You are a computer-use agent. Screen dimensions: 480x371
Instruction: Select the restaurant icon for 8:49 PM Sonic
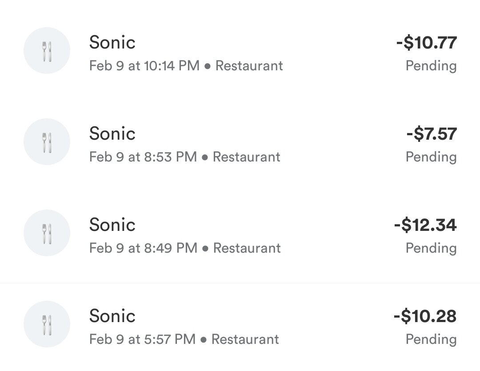[47, 233]
